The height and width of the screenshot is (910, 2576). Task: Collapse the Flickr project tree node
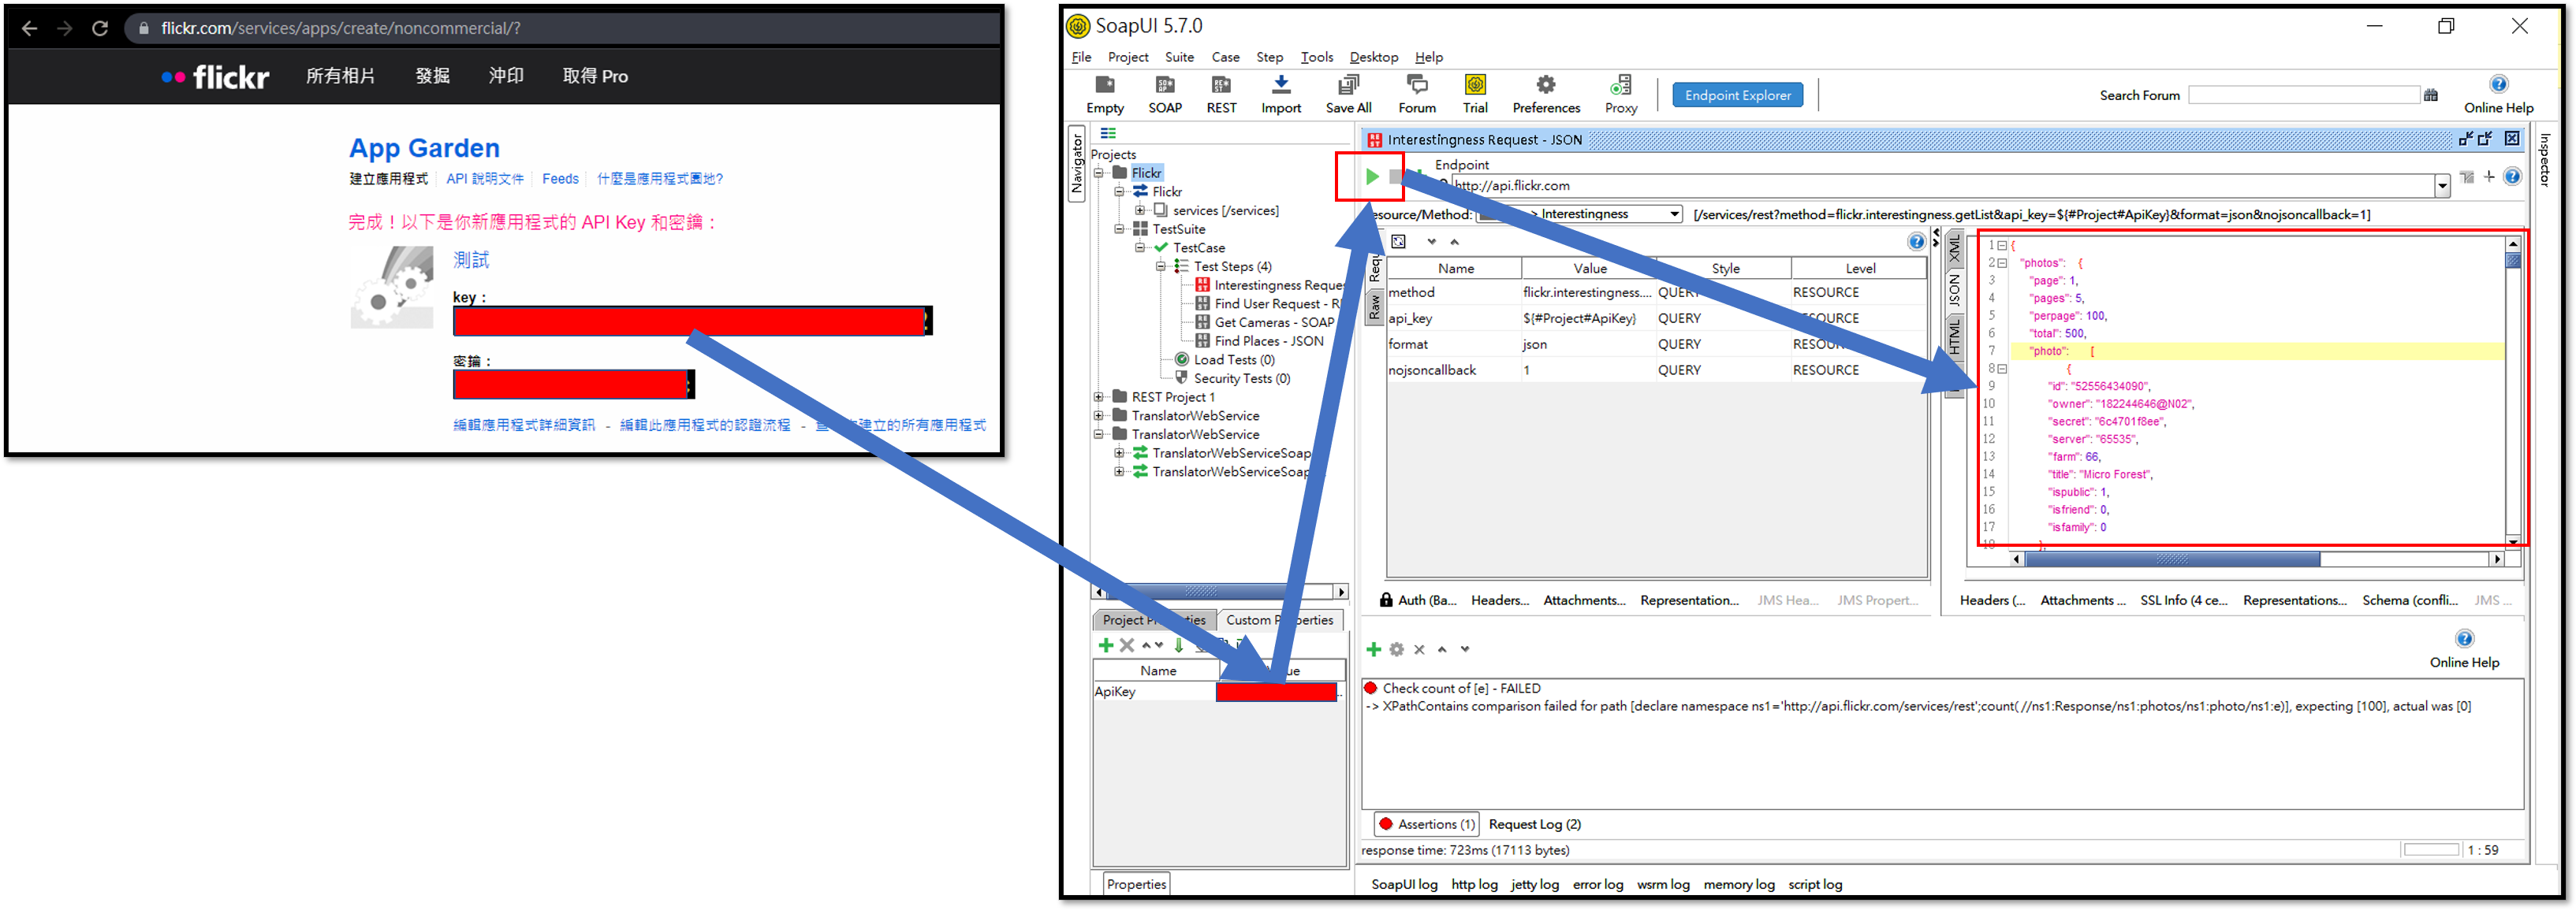click(x=1098, y=173)
